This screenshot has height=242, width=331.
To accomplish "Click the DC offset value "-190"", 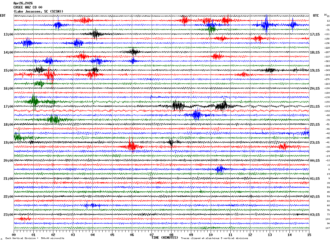I will point(327,43).
